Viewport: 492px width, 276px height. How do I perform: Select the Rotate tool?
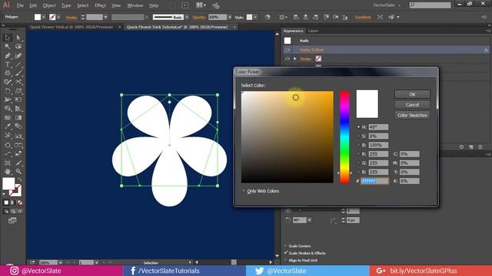coord(7,91)
